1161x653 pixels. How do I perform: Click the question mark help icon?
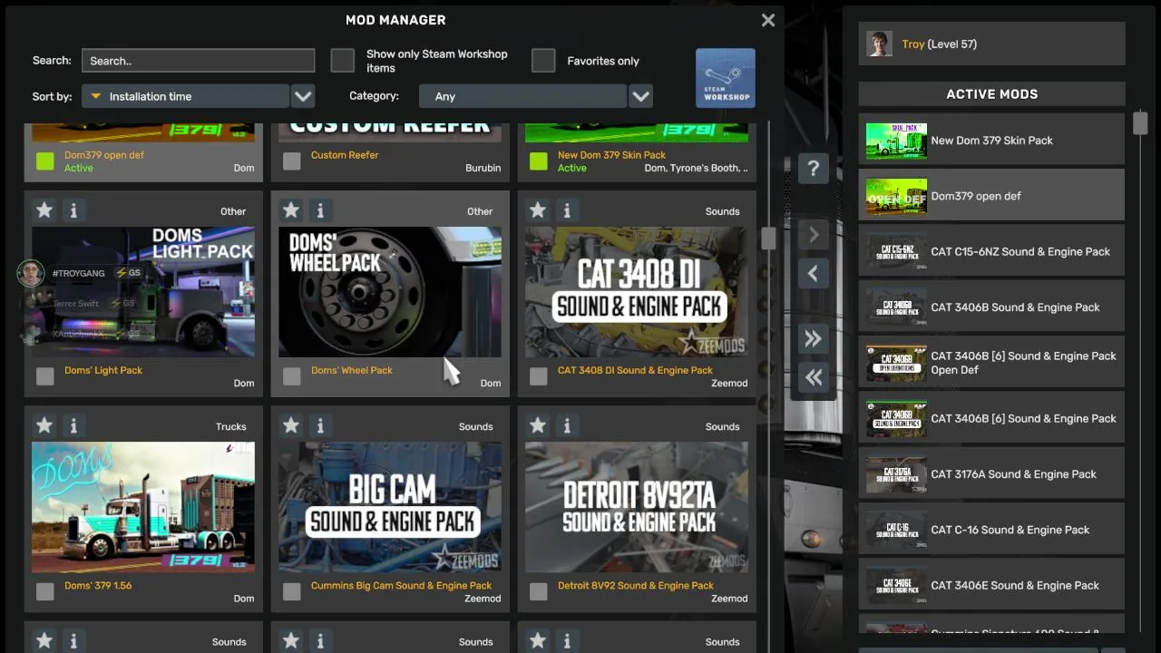click(x=814, y=169)
